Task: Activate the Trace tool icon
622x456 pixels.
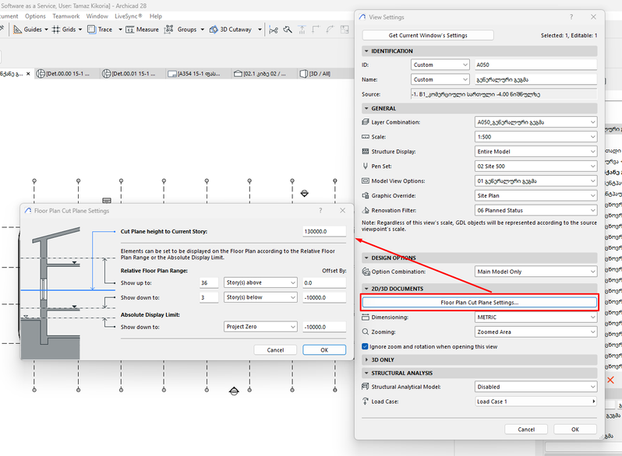Action: tap(92, 30)
